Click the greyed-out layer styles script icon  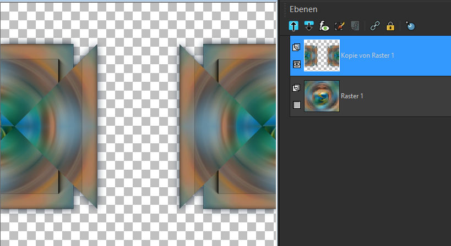coord(355,26)
